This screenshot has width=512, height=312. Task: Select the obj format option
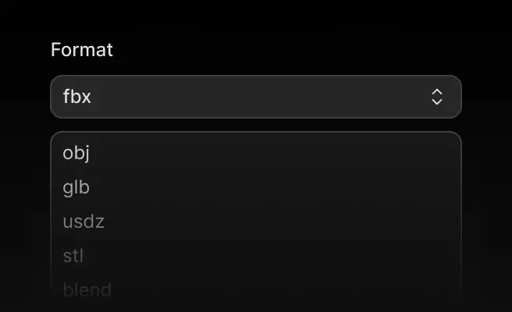[x=76, y=153]
